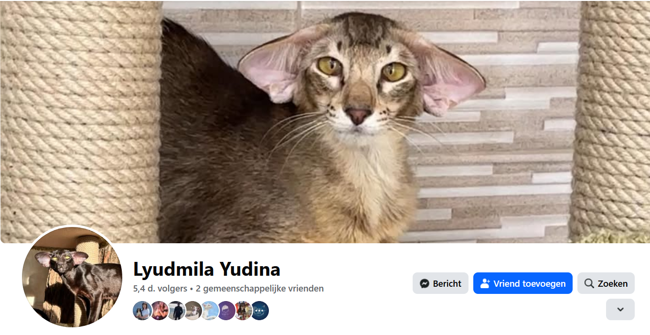Open the second friend avatar with pink tones
Viewport: 650px width, 335px height.
coord(160,311)
